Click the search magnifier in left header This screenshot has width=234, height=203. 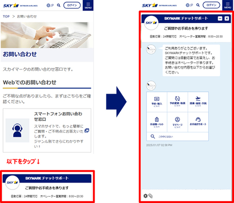click(x=58, y=5)
